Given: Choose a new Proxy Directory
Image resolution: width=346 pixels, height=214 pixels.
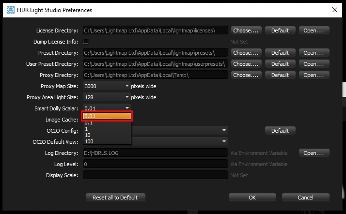Looking at the screenshot, I should point(246,75).
